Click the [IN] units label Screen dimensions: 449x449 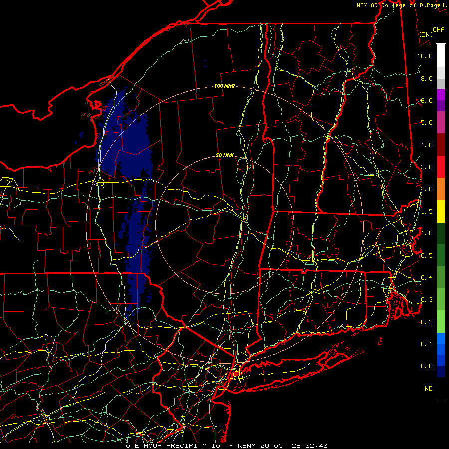426,34
